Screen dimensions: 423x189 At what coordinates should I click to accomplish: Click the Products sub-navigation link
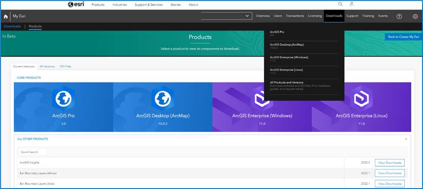[36, 26]
